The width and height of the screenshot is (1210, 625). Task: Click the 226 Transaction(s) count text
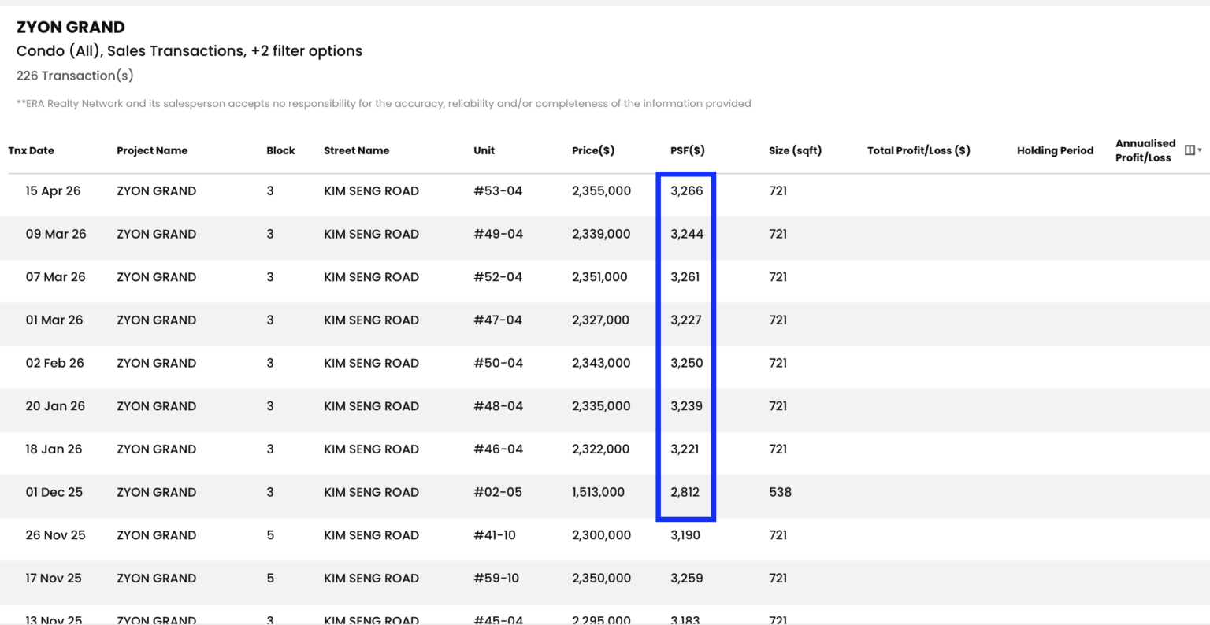tap(75, 76)
